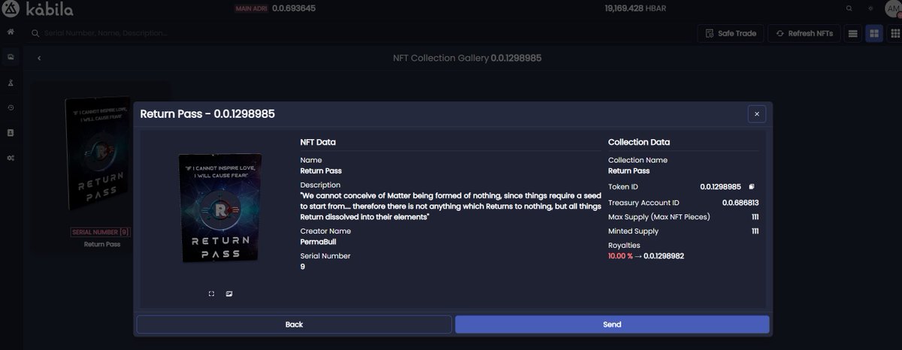This screenshot has width=902, height=350.
Task: Click the SERIAL NUMBER [9] label
Action: [x=100, y=232]
